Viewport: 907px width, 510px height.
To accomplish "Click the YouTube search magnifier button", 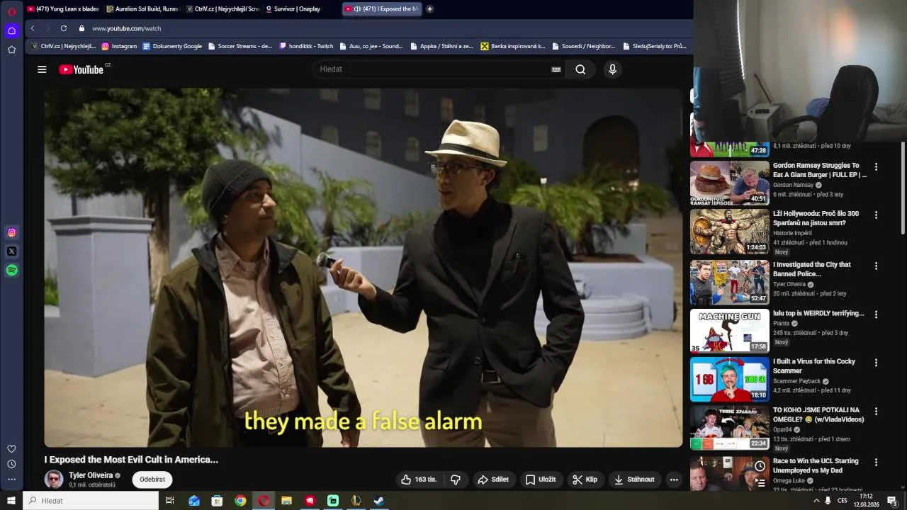I will (x=580, y=69).
